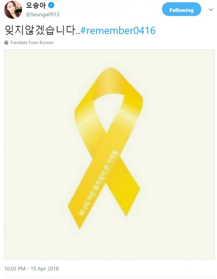
Task: Click the globe translate icon
Action: tap(6, 42)
